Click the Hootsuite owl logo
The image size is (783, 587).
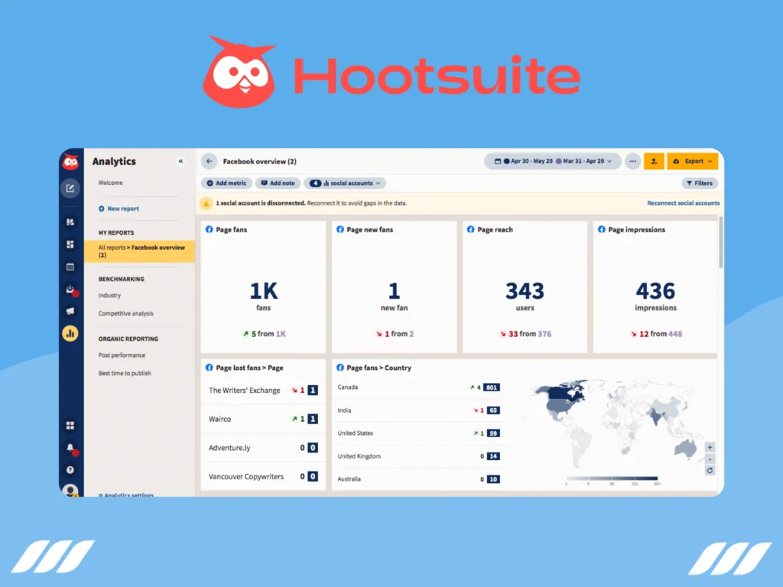70,162
